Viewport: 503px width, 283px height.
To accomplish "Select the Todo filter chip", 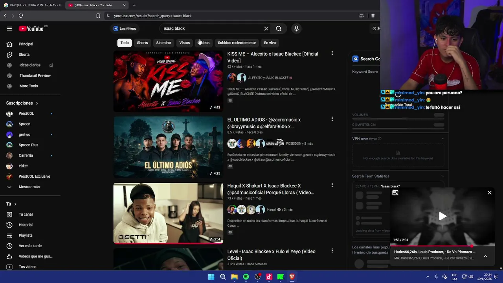I will [x=125, y=43].
